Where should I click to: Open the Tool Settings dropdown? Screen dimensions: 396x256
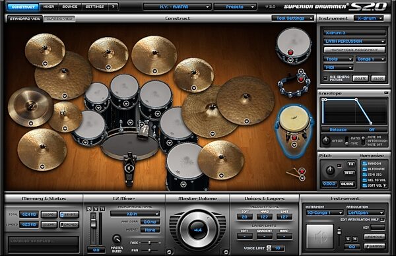point(292,18)
